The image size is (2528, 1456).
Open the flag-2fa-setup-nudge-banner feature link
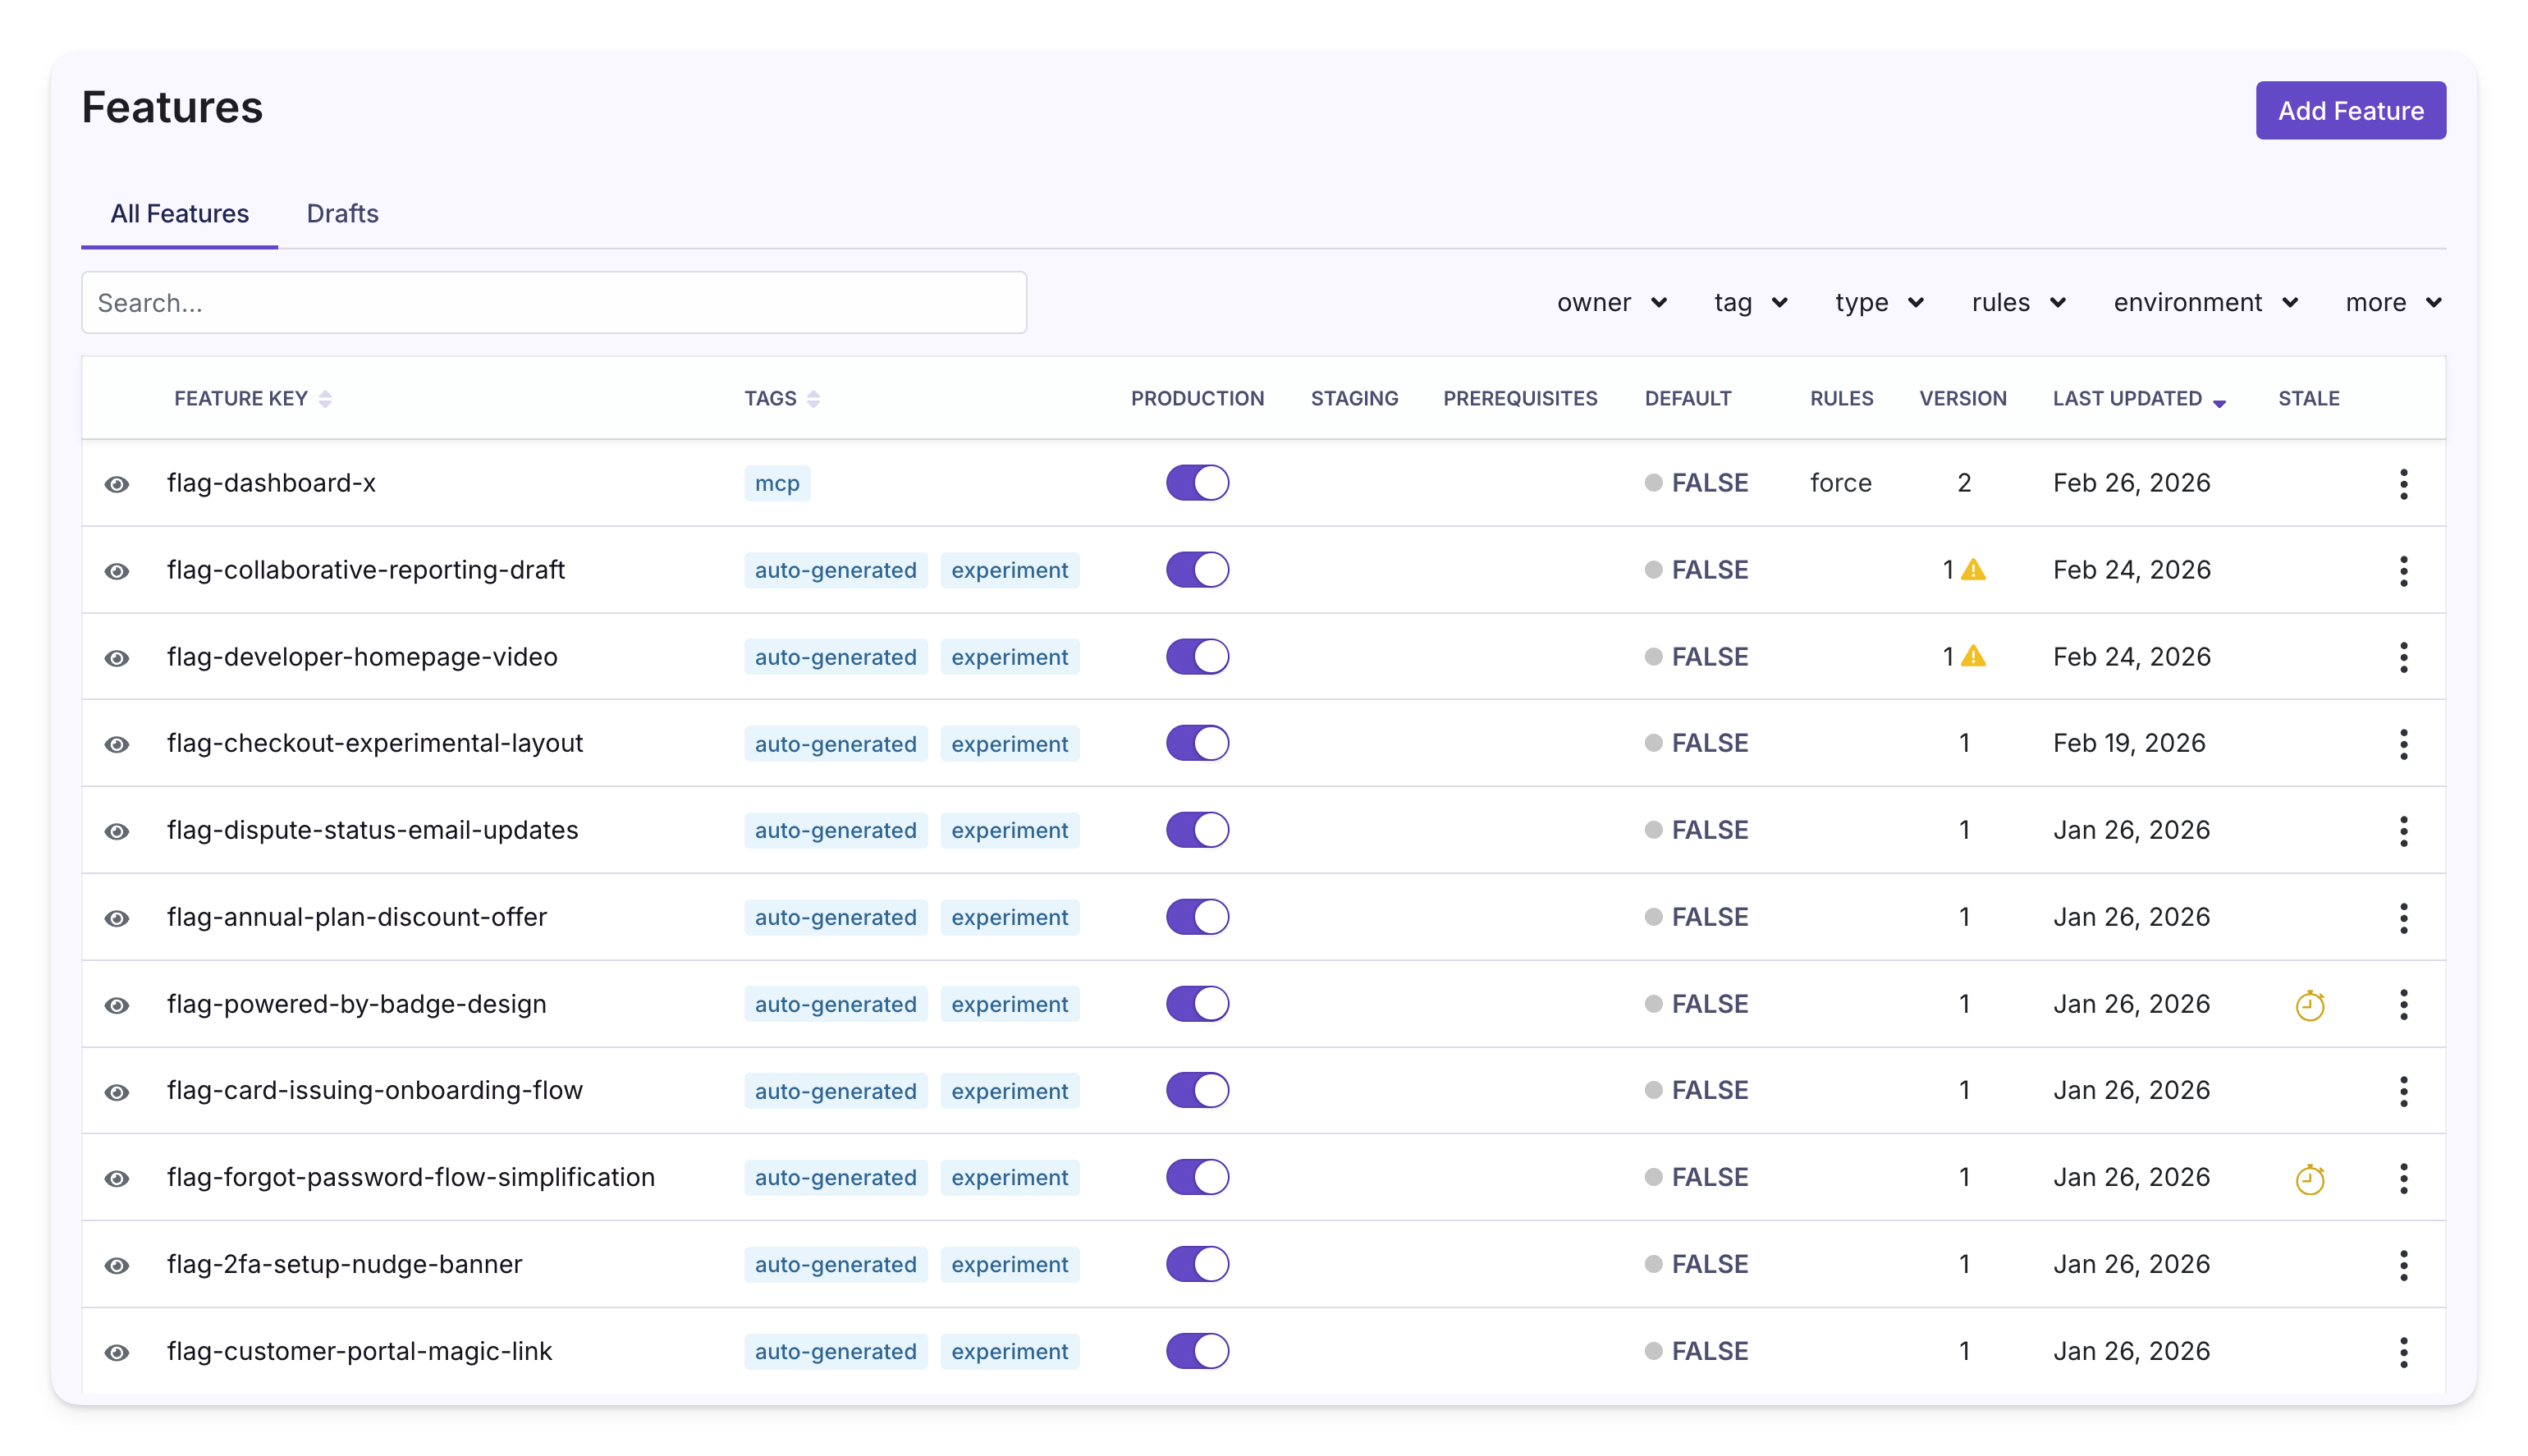pyautogui.click(x=344, y=1264)
